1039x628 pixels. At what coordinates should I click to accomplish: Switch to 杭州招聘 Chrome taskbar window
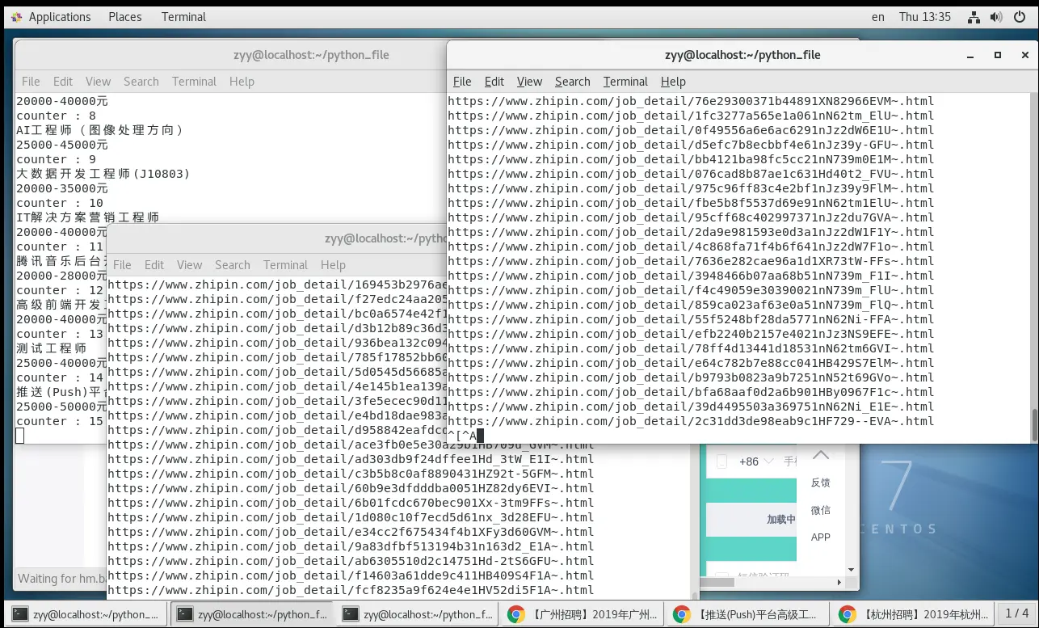pyautogui.click(x=912, y=614)
